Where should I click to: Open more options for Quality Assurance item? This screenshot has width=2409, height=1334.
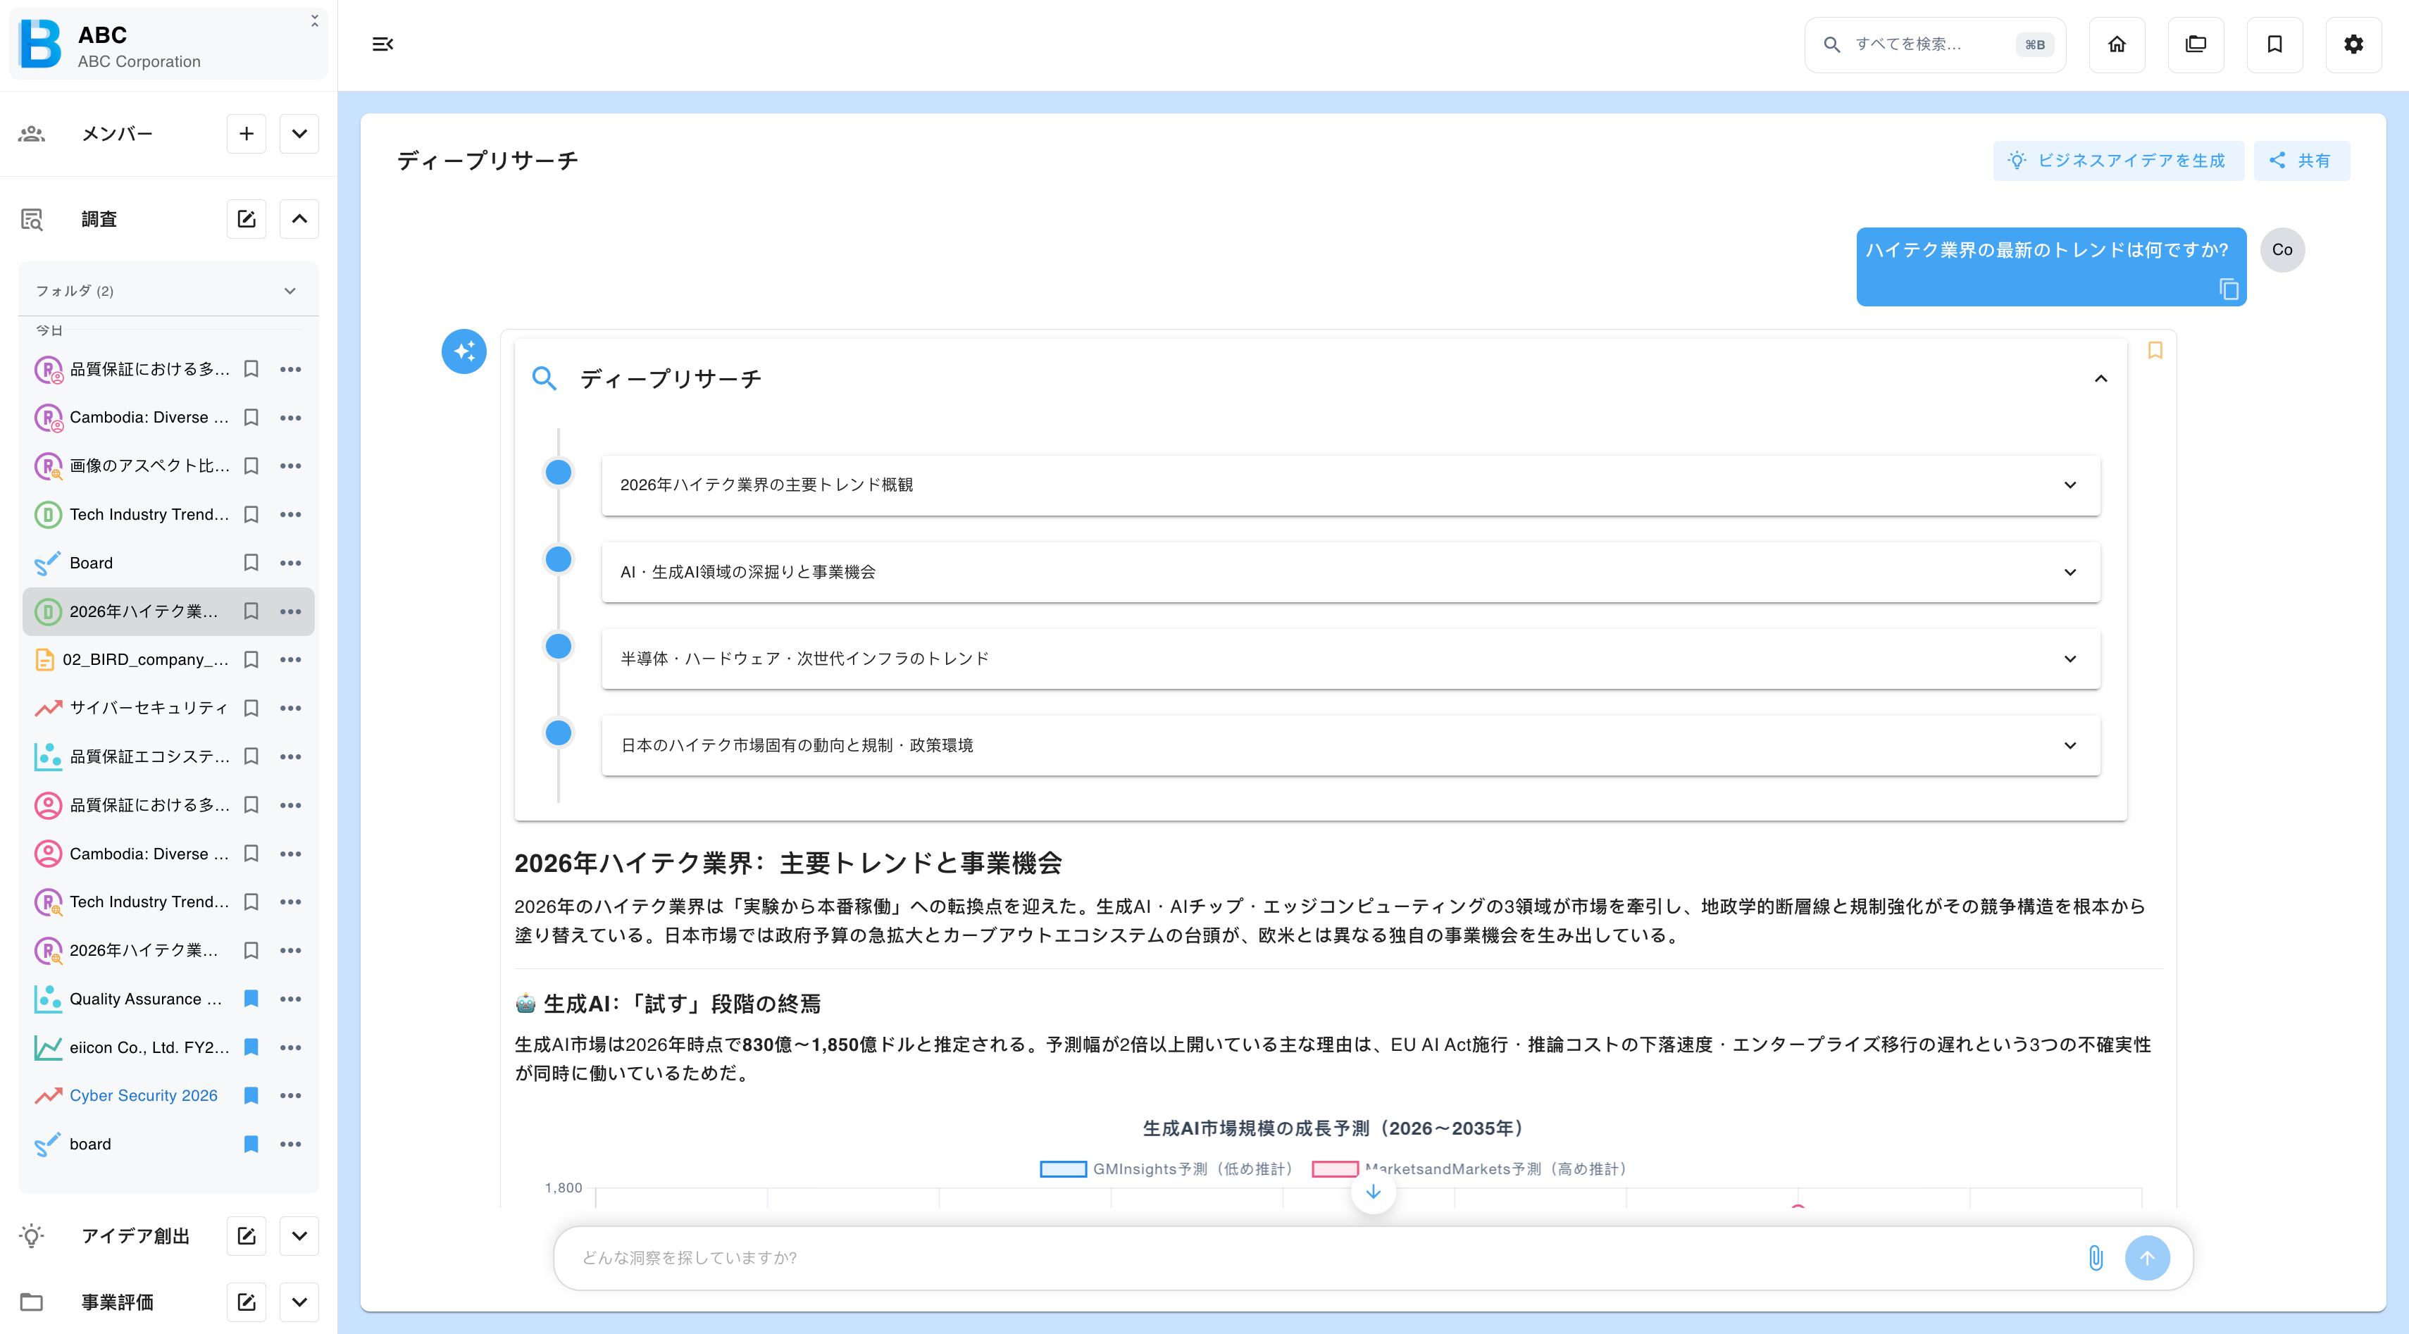[x=291, y=999]
